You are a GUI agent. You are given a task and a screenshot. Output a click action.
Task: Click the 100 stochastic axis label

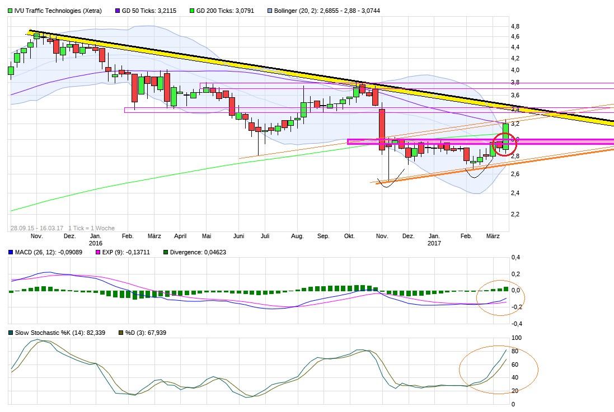coord(517,338)
